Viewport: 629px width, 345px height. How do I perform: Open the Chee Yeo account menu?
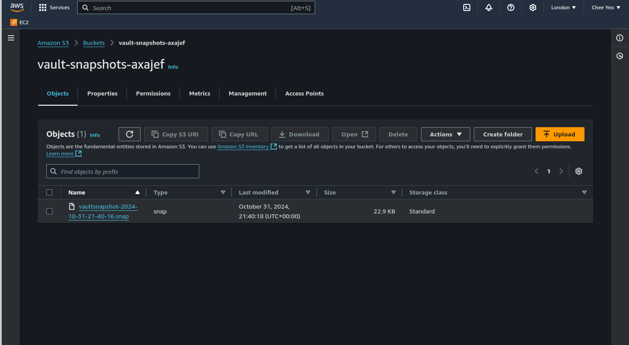click(606, 7)
